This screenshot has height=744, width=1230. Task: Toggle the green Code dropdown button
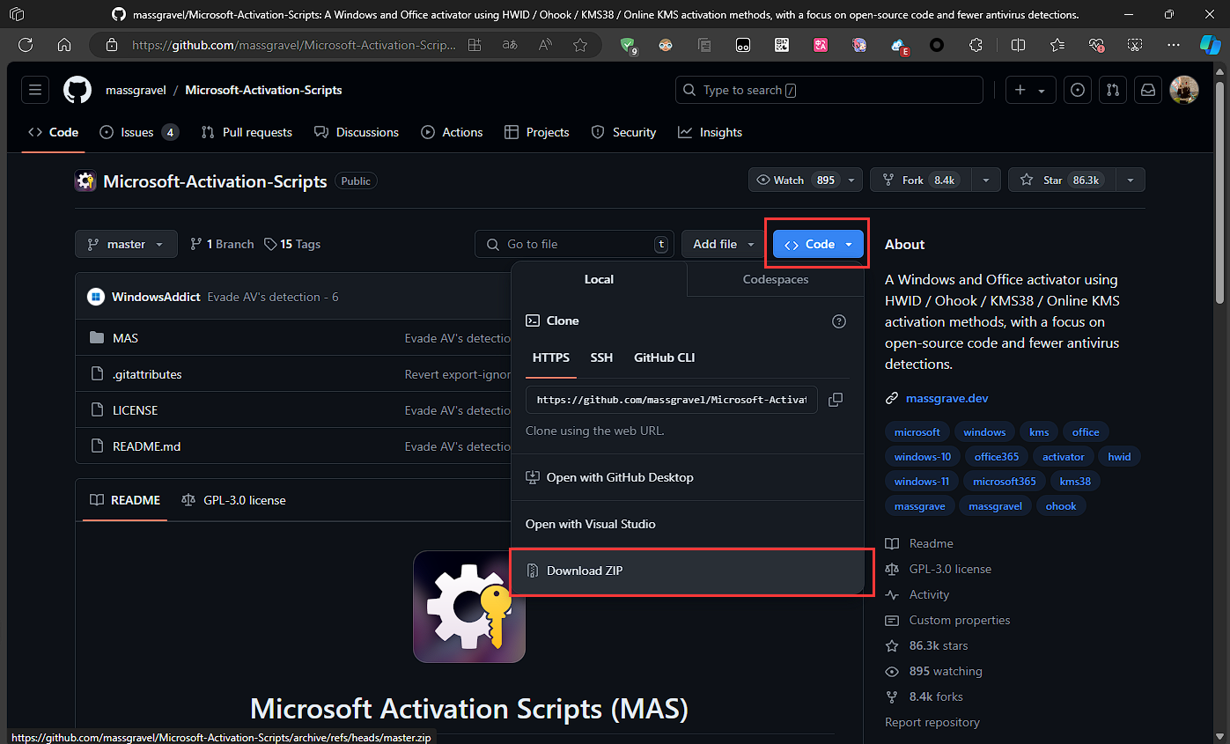coord(818,244)
